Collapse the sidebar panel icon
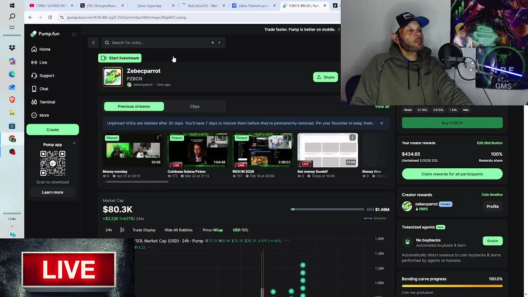 tap(74, 34)
